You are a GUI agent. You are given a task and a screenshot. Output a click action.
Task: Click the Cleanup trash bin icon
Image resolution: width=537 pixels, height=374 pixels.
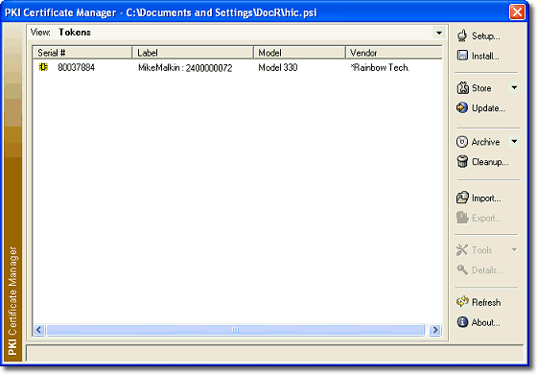click(462, 161)
